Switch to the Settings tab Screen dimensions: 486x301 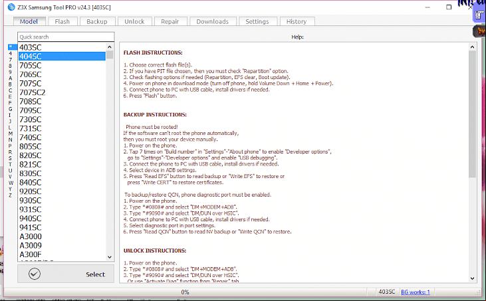pyautogui.click(x=257, y=21)
